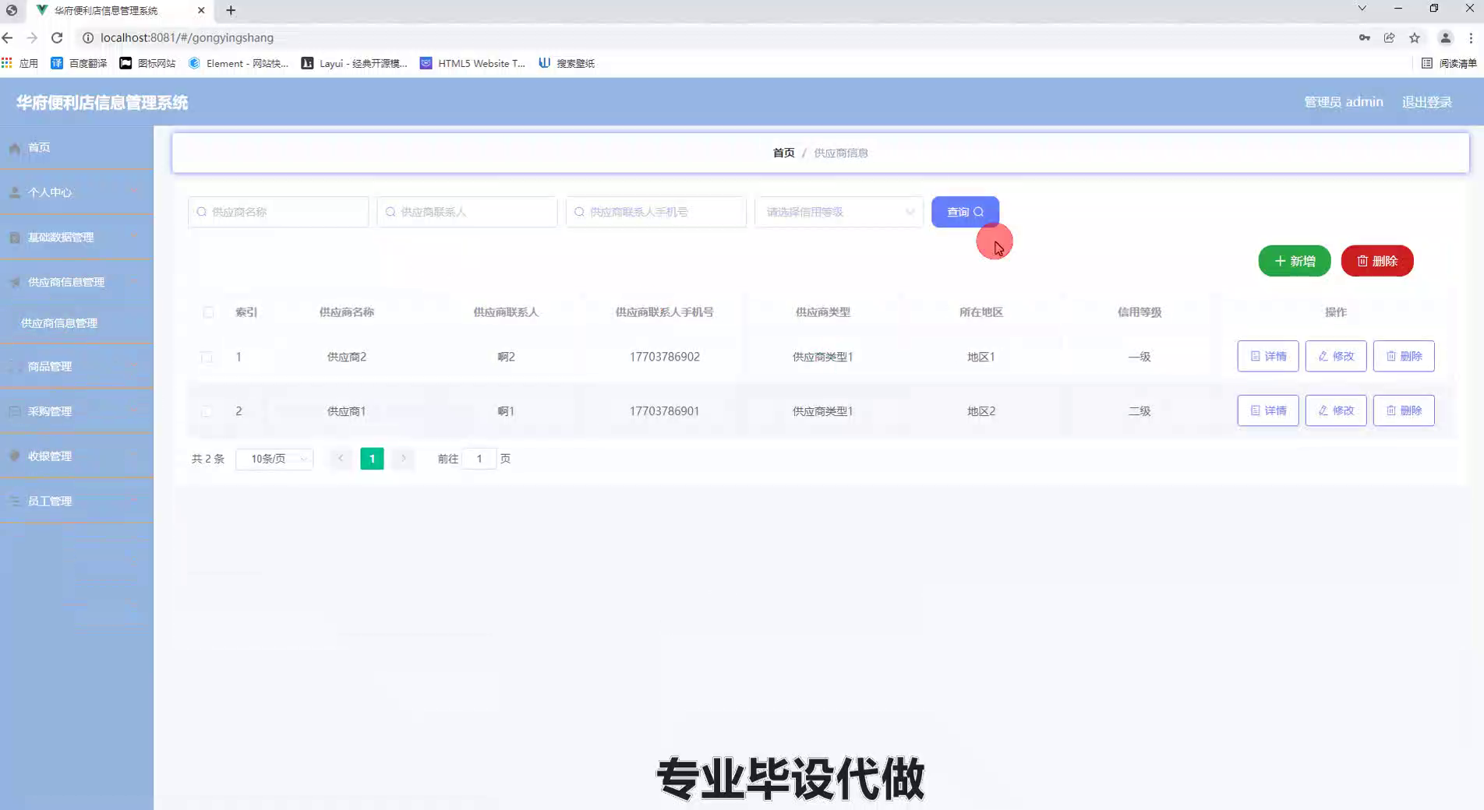The width and height of the screenshot is (1484, 810).
Task: Click the red 删除 batch delete button
Action: tap(1377, 261)
